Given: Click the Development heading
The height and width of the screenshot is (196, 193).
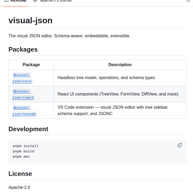Looking at the screenshot, I should (x=28, y=129).
